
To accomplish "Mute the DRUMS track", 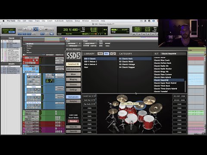I will tap(37, 69).
